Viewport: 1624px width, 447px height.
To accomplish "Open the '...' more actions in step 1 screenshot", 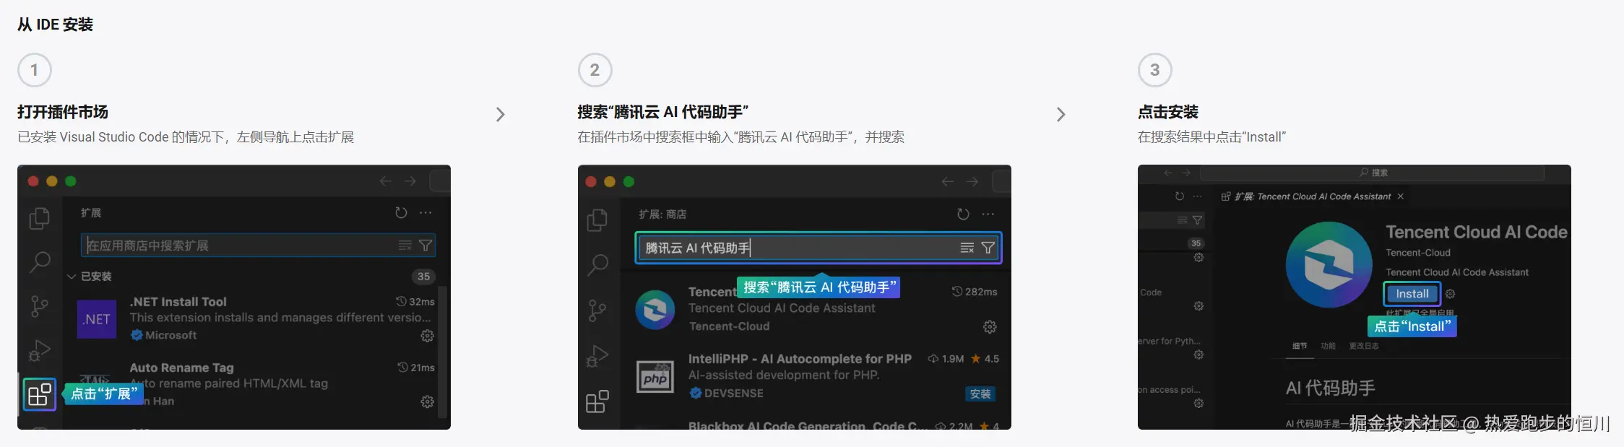I will (x=426, y=212).
